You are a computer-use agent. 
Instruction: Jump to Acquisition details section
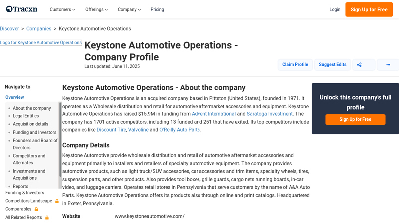pos(30,124)
